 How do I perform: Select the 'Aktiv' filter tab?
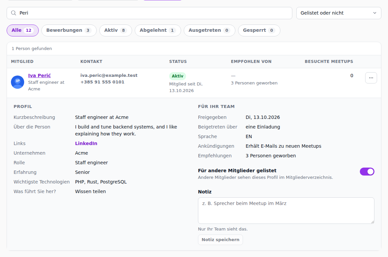click(x=116, y=30)
